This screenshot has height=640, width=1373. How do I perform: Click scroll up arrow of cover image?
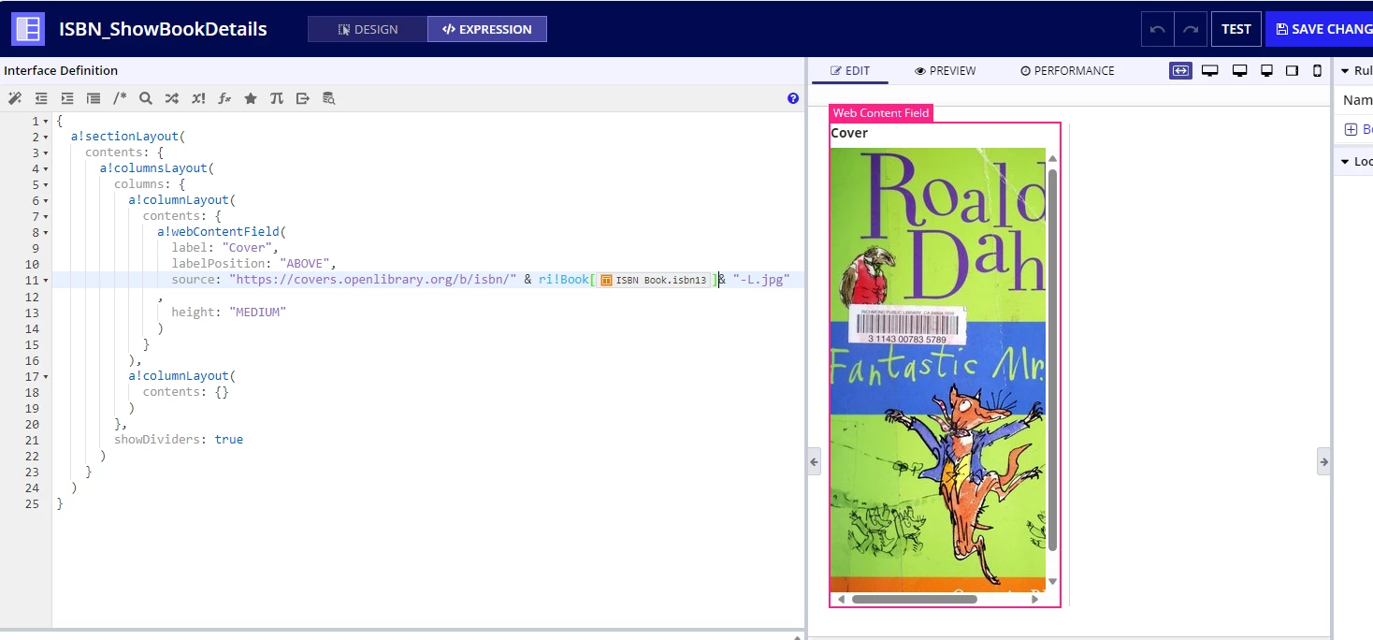click(1052, 158)
